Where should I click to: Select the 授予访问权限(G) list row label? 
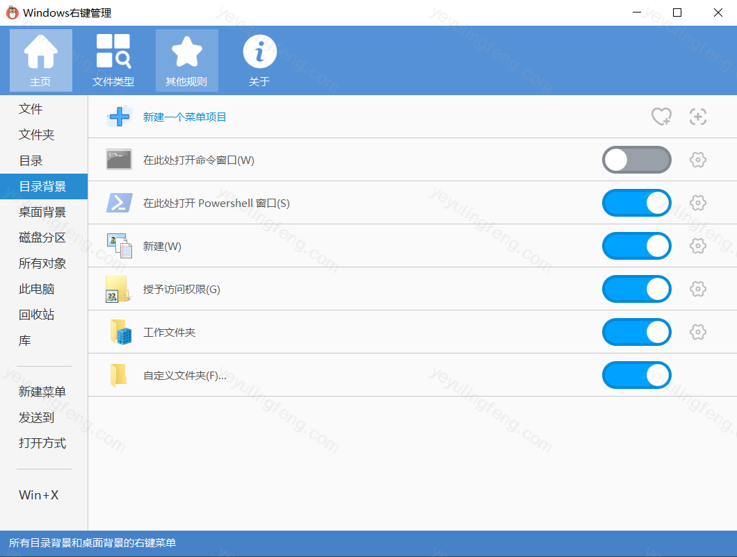coord(181,290)
